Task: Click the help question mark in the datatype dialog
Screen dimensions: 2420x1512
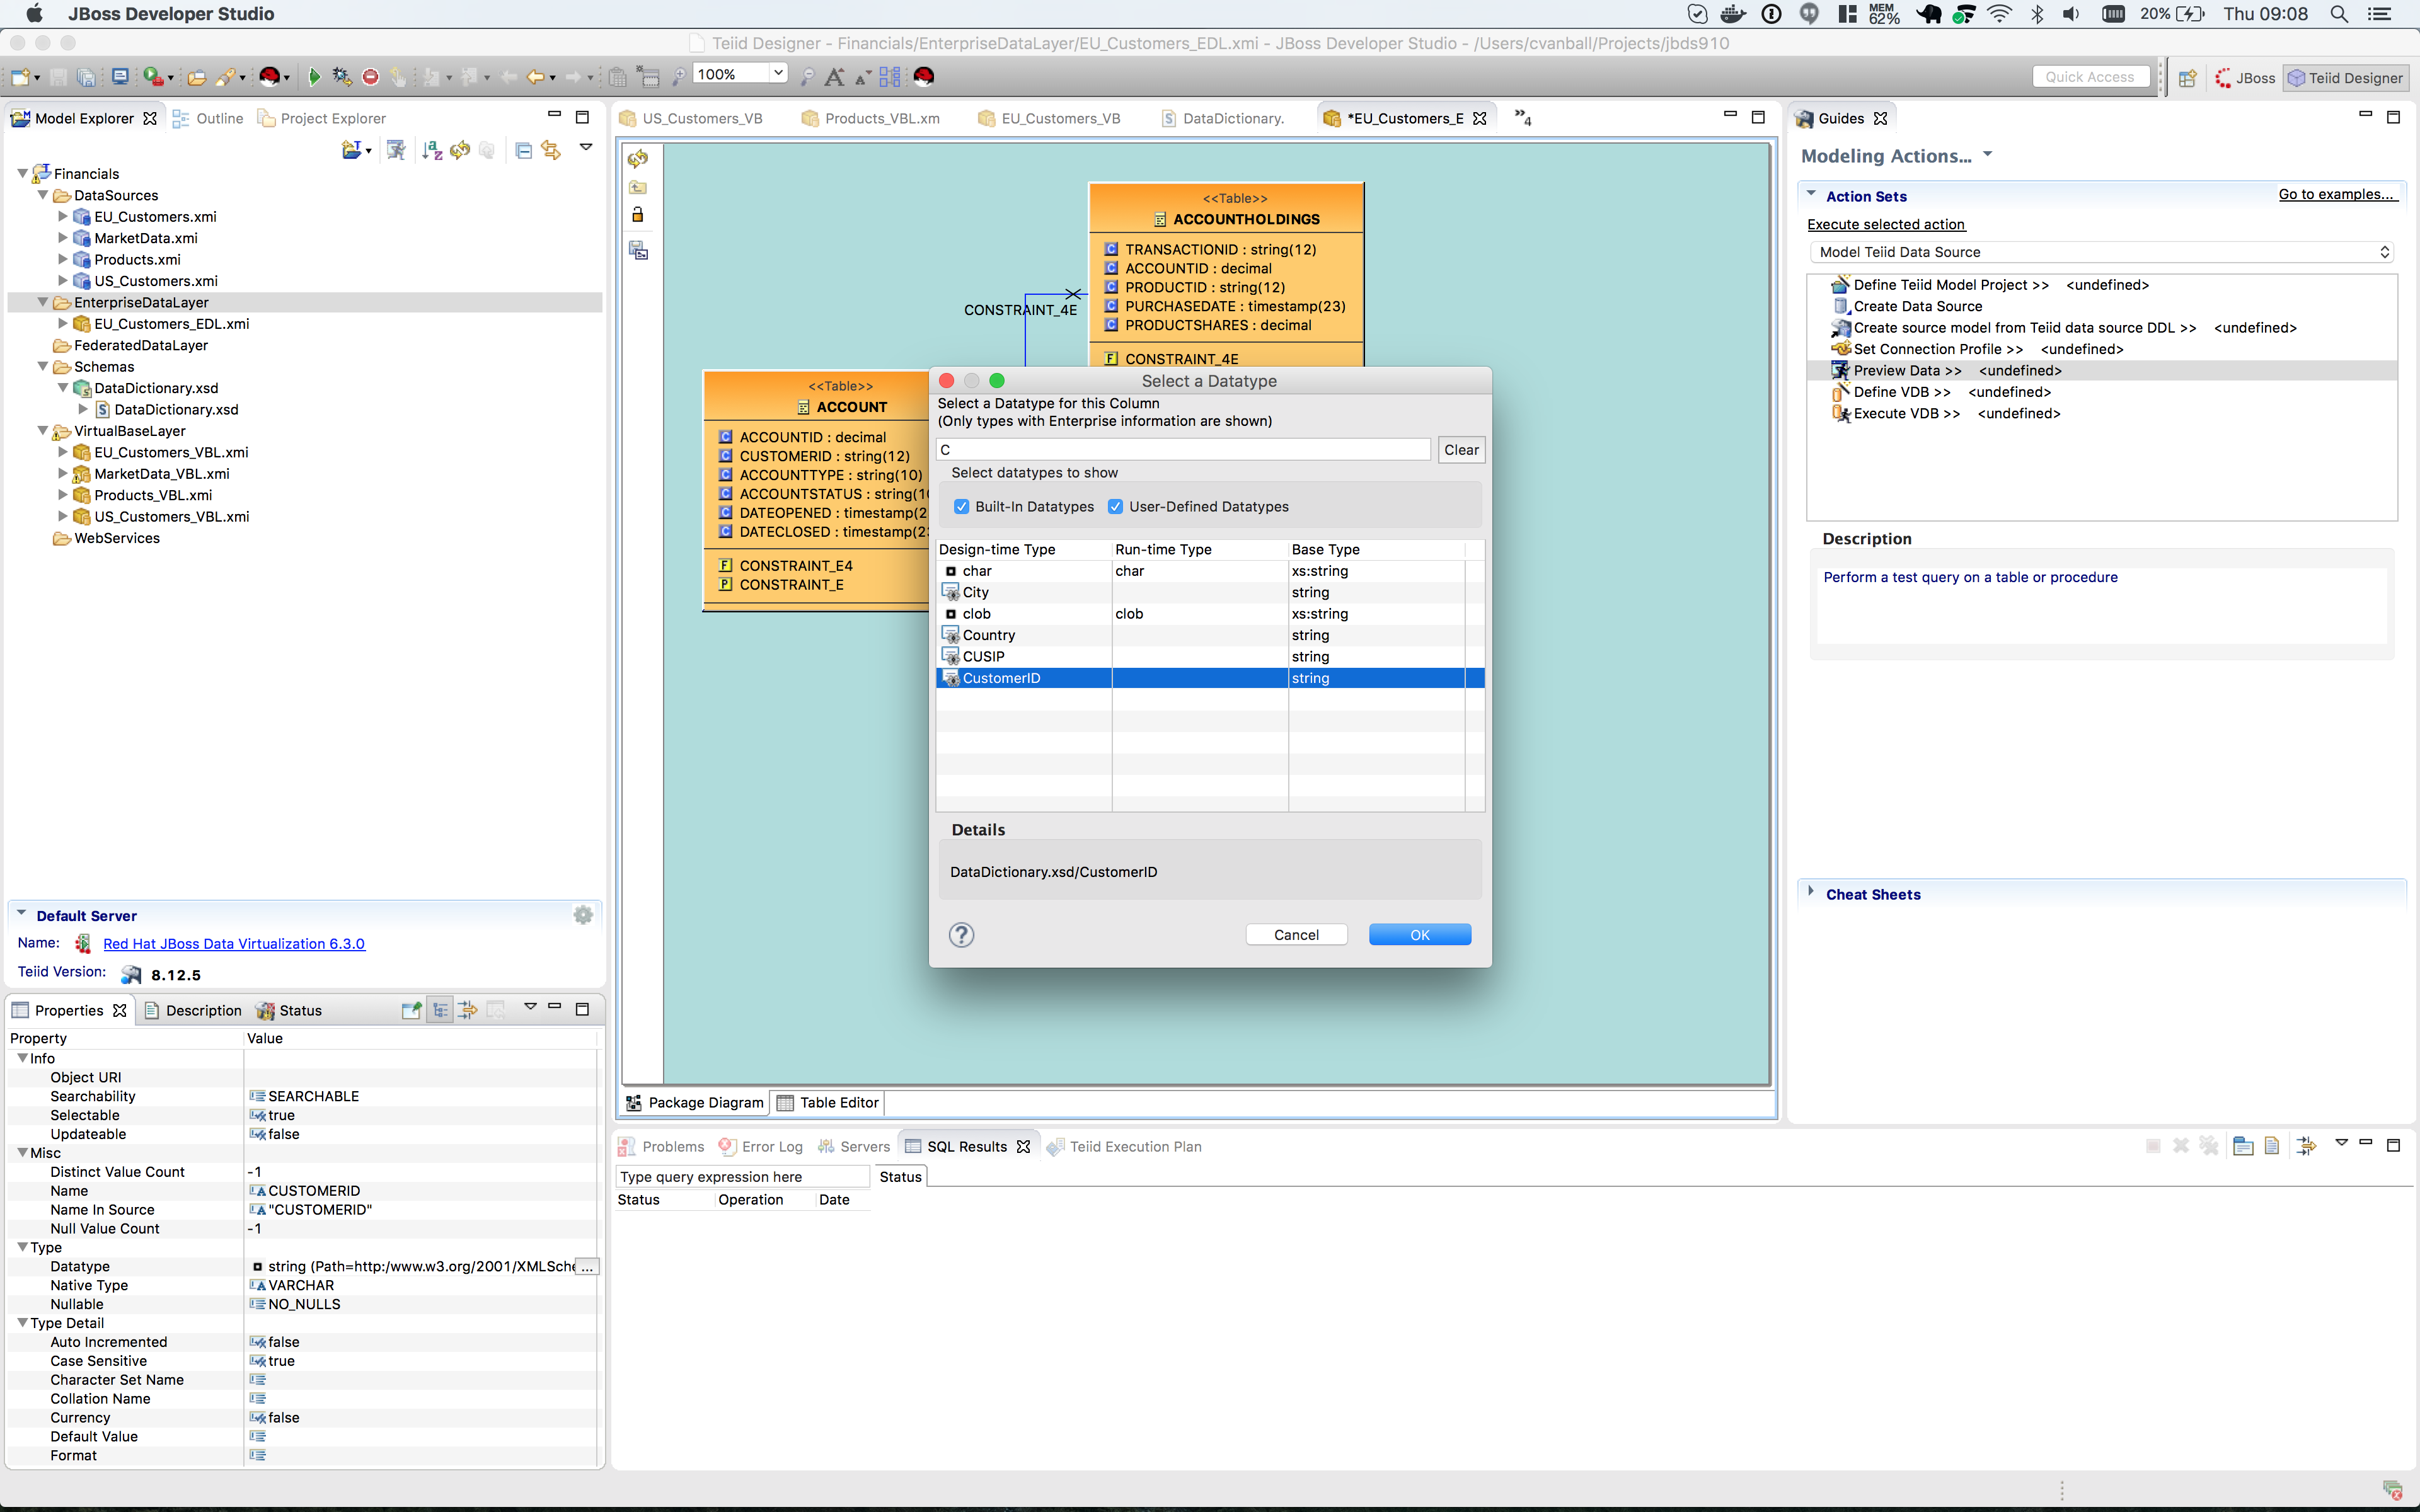Action: click(962, 934)
